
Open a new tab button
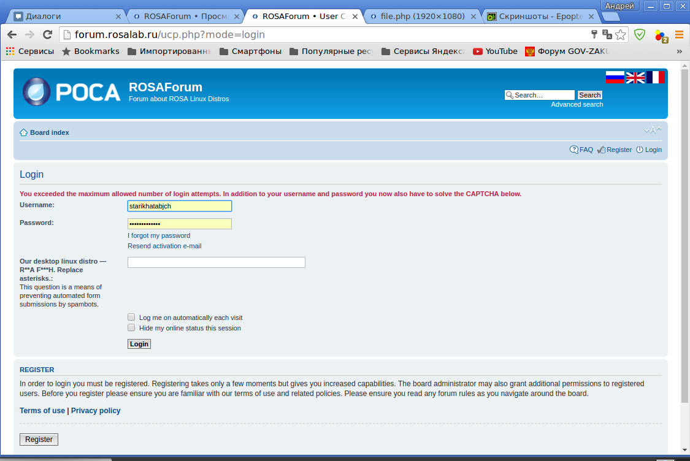(x=611, y=17)
